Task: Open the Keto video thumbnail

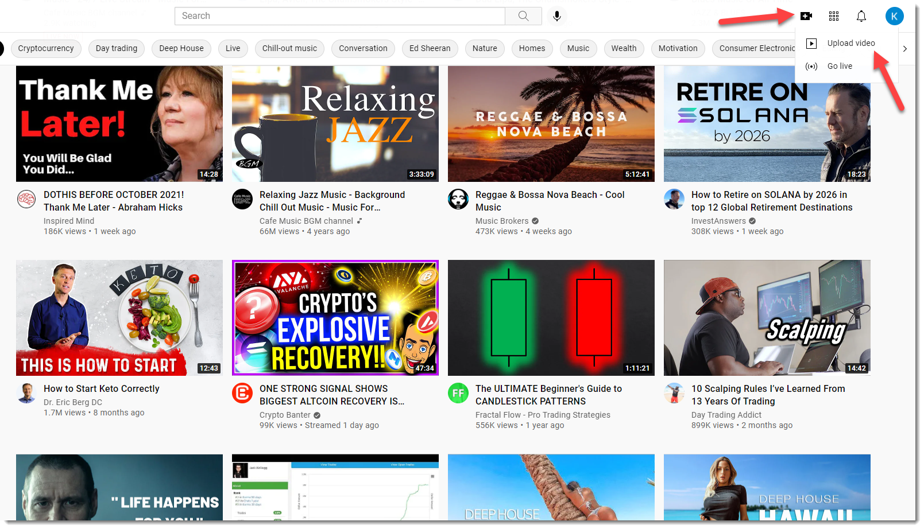Action: [119, 318]
